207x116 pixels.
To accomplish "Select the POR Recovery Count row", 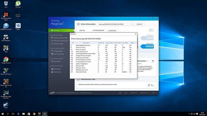I will [x=104, y=70].
